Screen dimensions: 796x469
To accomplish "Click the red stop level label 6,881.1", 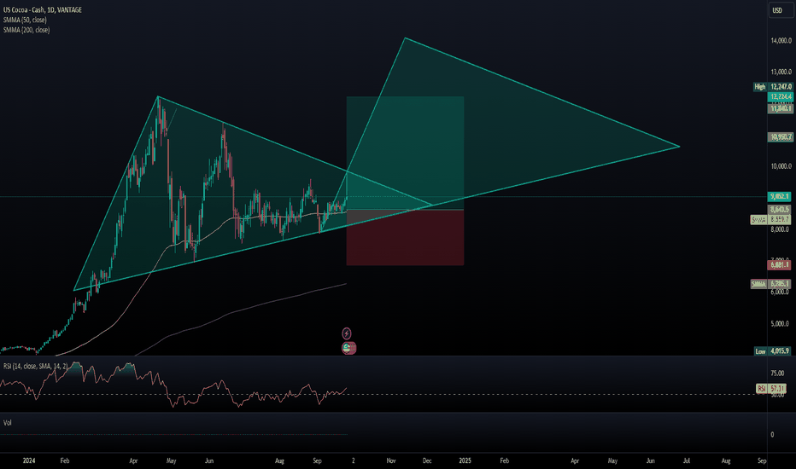I will pyautogui.click(x=780, y=264).
